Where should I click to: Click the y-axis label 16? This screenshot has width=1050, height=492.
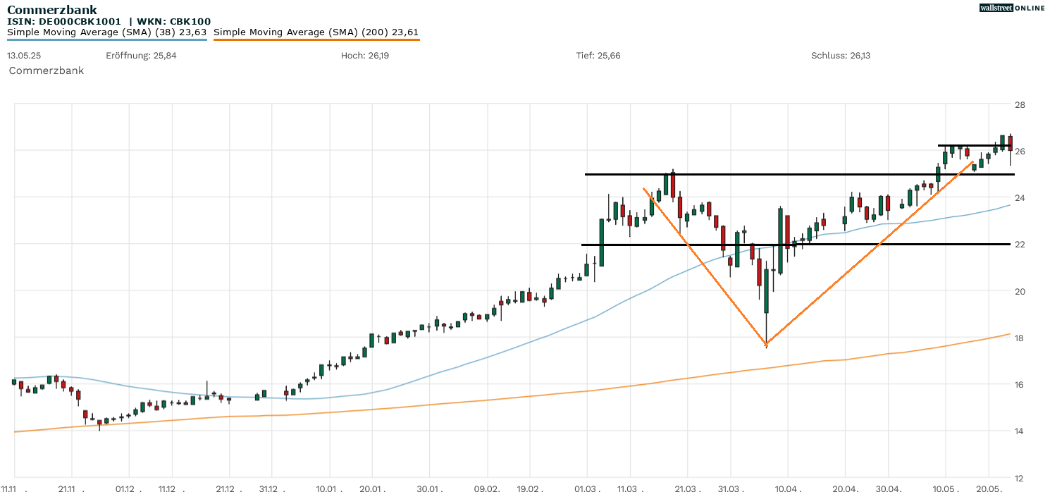coord(1020,385)
